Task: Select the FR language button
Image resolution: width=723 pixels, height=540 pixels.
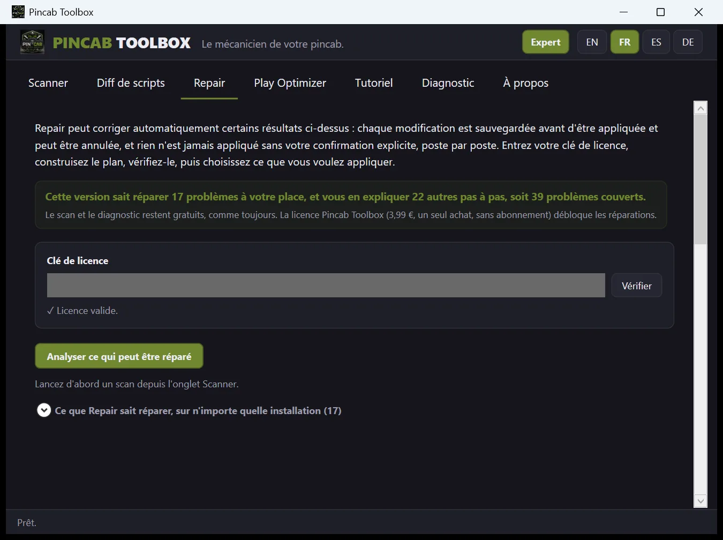Action: pyautogui.click(x=624, y=42)
